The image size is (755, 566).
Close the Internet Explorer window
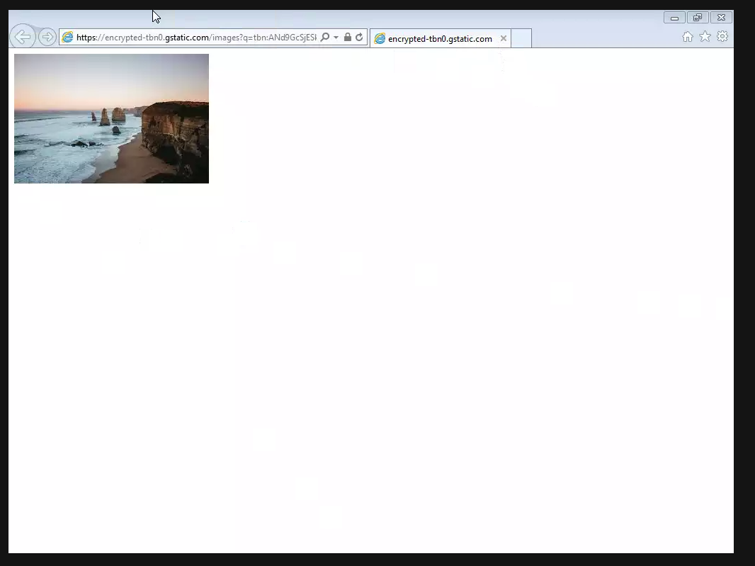pos(721,18)
